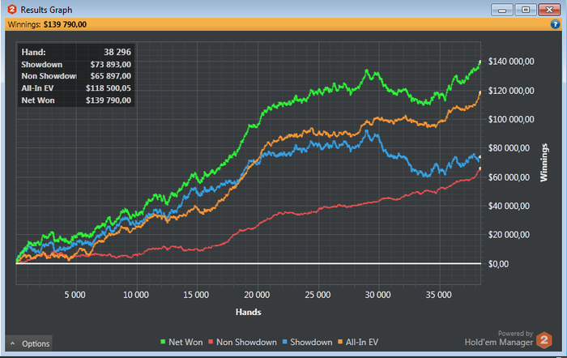The width and height of the screenshot is (567, 358).
Task: Toggle the Showdown legend entry
Action: click(x=307, y=342)
